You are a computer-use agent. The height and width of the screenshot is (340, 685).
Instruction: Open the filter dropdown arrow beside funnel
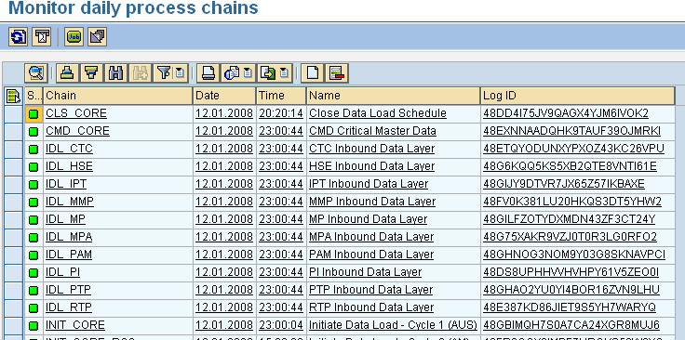180,73
